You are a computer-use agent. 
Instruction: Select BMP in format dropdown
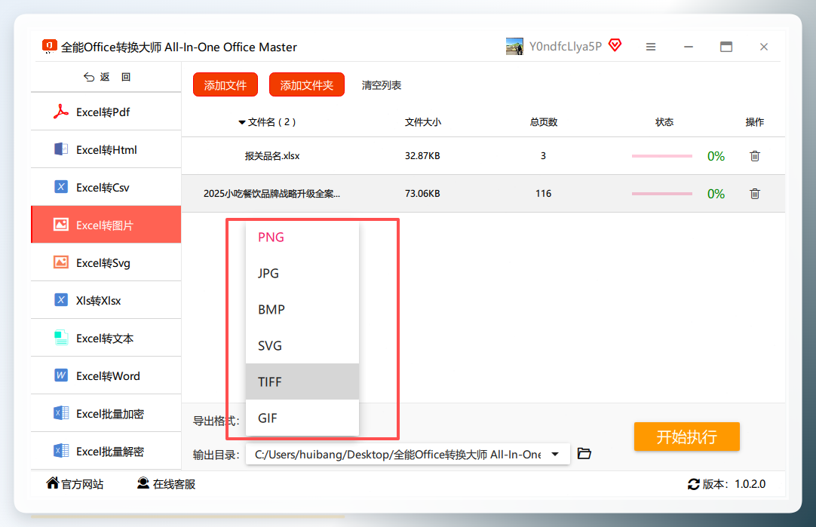pos(302,309)
